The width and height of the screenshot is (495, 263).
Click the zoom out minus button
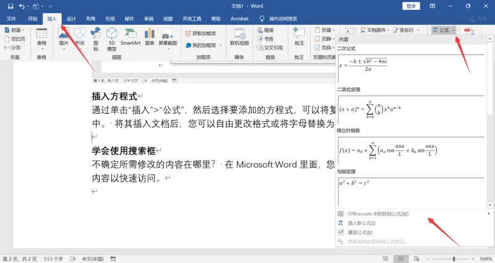click(x=428, y=259)
